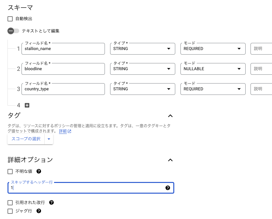Image resolution: width=272 pixels, height=219 pixels.
Task: Click help icon beside ジャグ行
Action: pyautogui.click(x=39, y=211)
